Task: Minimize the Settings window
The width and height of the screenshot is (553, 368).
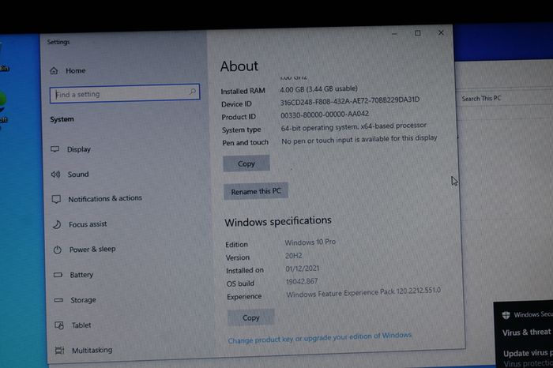Action: (394, 33)
